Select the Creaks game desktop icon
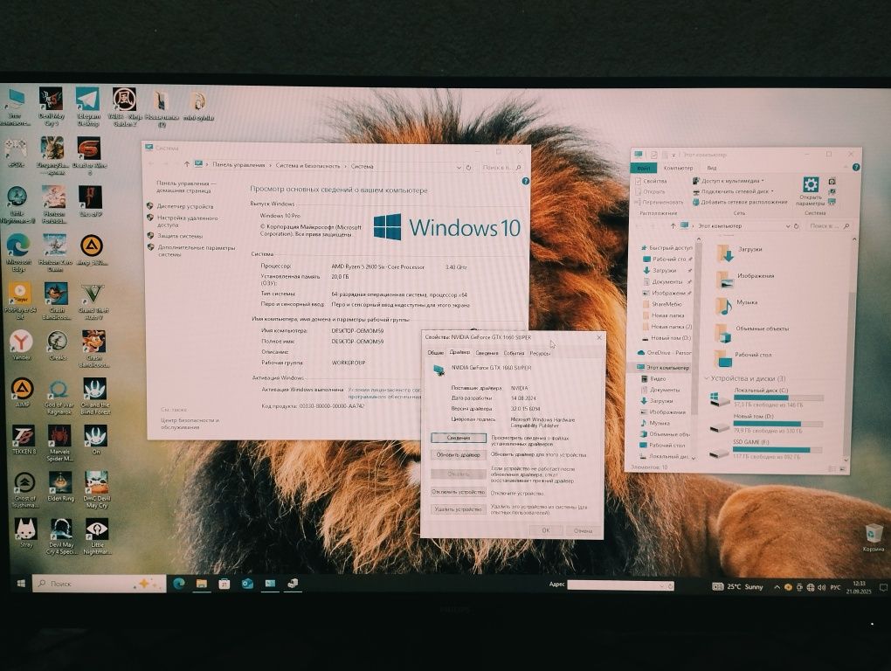 click(58, 345)
